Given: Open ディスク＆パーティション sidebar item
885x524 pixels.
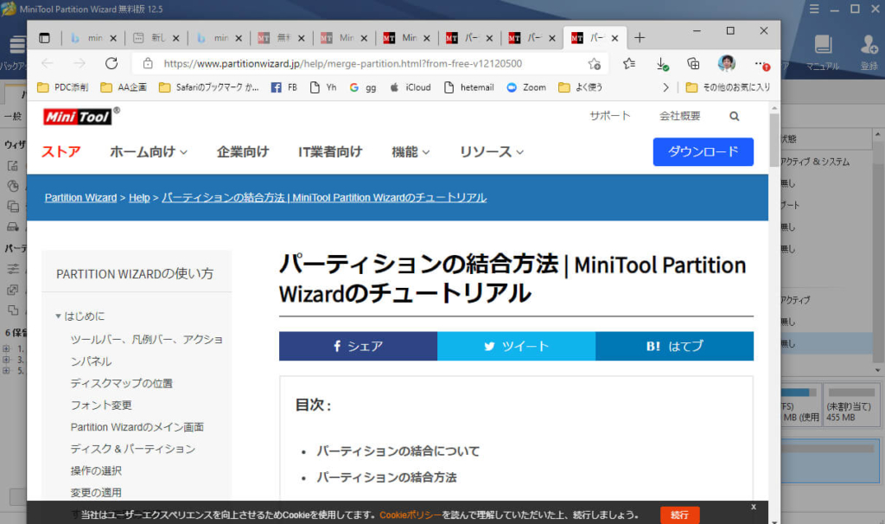Looking at the screenshot, I should tap(132, 449).
